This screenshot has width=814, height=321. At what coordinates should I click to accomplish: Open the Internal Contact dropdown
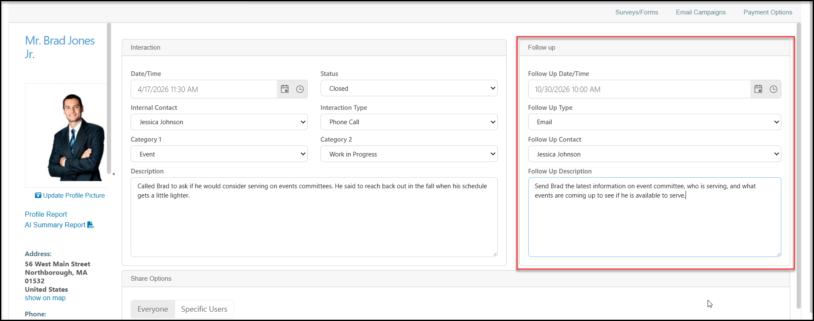click(x=219, y=122)
